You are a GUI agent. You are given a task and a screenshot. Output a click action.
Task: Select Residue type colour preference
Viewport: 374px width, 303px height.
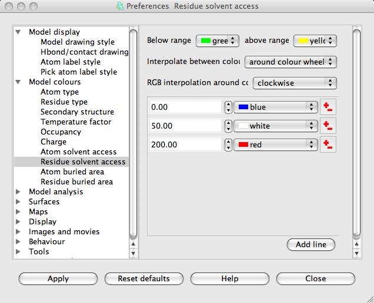point(64,102)
